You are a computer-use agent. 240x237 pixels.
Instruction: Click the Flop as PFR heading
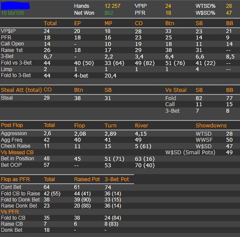[x=15, y=179]
